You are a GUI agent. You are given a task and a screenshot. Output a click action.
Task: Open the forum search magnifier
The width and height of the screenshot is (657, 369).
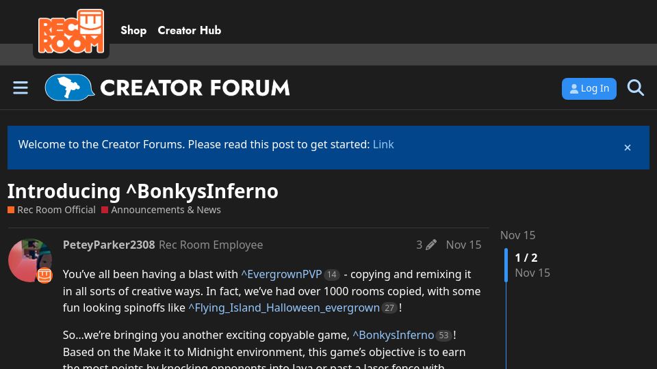click(x=635, y=88)
